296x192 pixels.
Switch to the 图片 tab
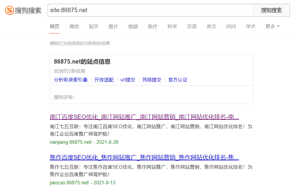pyautogui.click(x=113, y=27)
